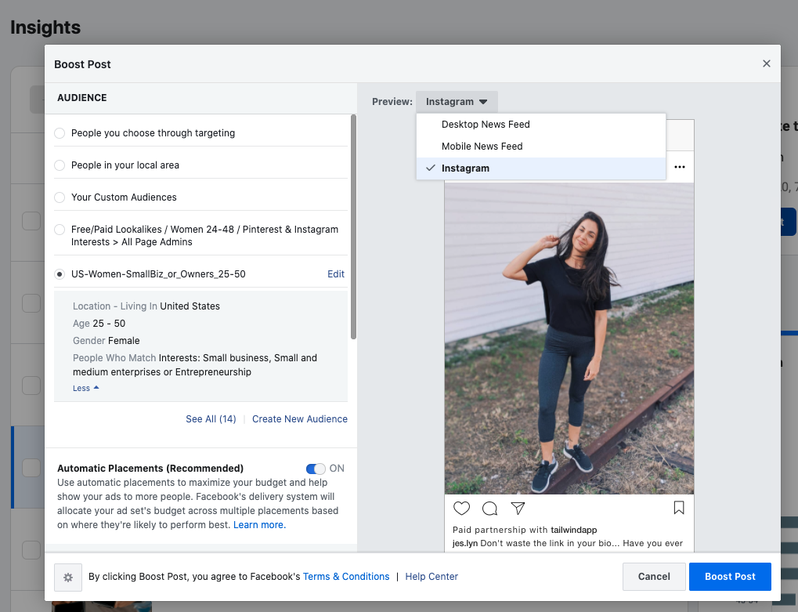Click the Instagram post photo preview
This screenshot has width=798, height=612.
(569, 339)
